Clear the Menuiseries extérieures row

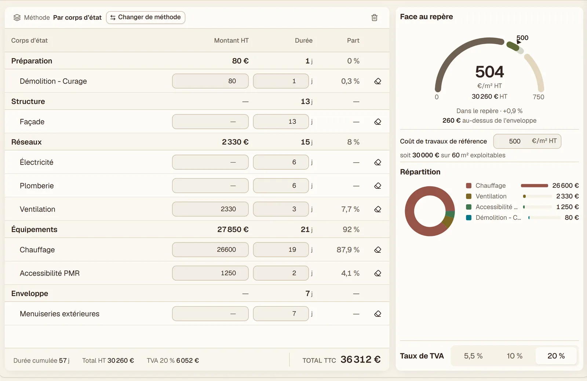pyautogui.click(x=378, y=314)
